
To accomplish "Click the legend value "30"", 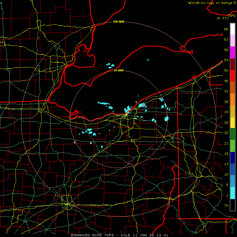I will [x=226, y=122].
